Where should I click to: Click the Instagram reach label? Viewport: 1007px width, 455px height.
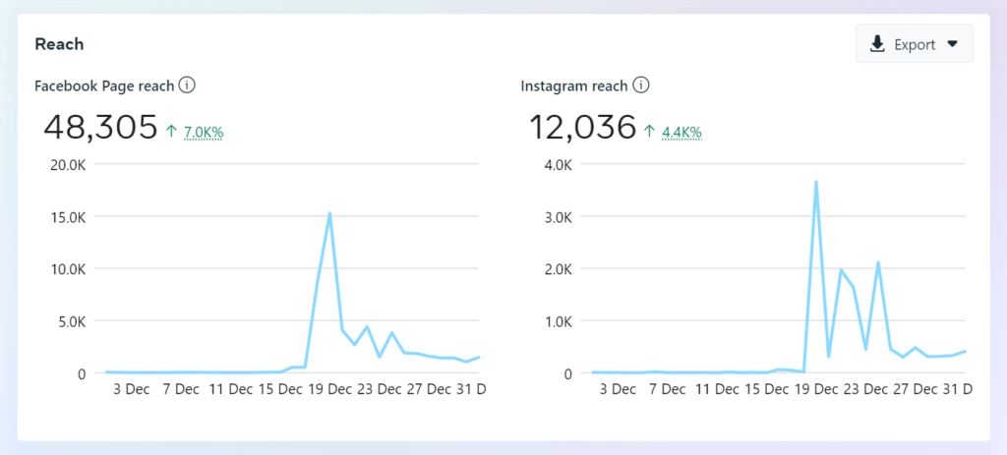point(574,85)
